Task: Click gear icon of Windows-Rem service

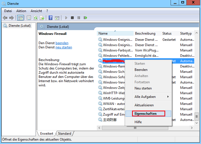Action: [100, 66]
